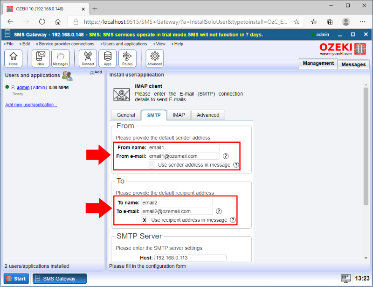Image resolution: width=373 pixels, height=287 pixels.
Task: Click the scrollbar up arrow
Action: [366, 85]
